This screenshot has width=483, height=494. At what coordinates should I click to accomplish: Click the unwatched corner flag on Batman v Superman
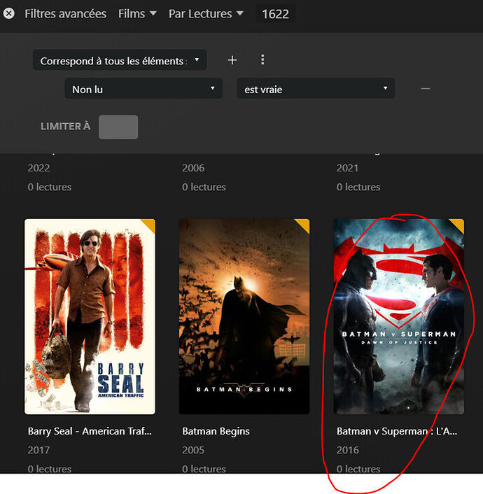click(x=458, y=225)
